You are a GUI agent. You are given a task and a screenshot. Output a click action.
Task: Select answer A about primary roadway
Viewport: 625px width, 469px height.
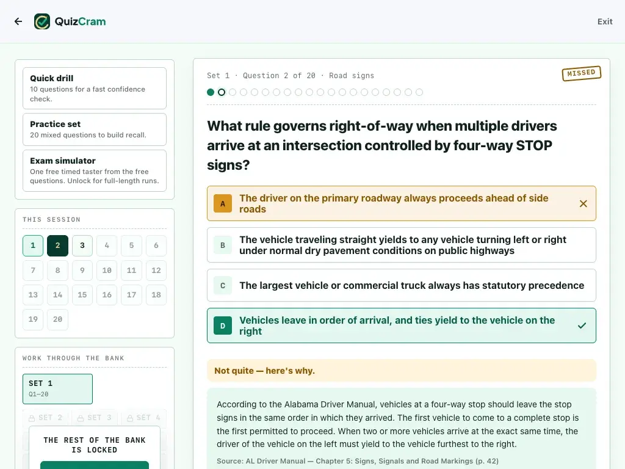pyautogui.click(x=402, y=203)
